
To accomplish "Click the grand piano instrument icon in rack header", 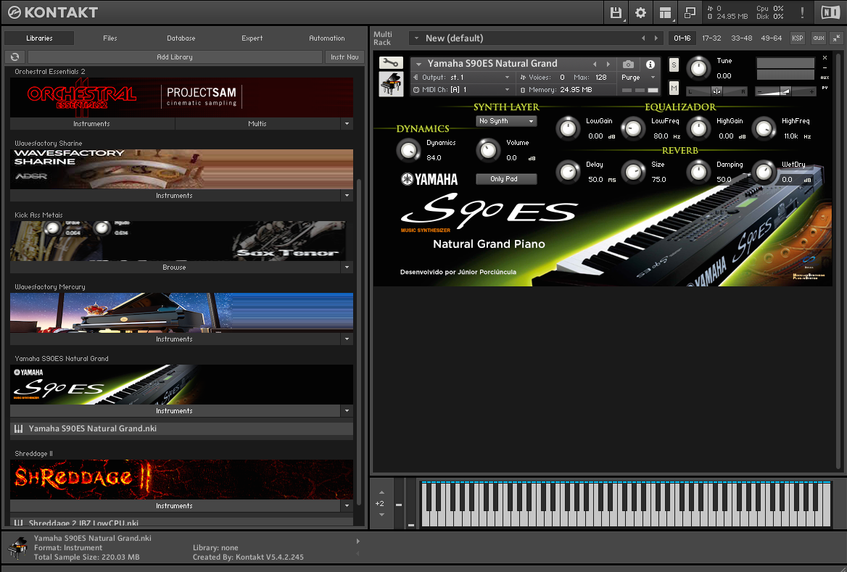I will point(391,84).
